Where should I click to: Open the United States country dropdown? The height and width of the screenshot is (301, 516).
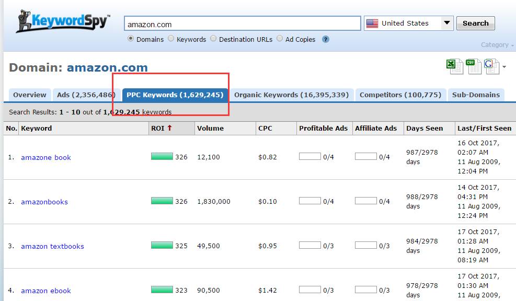click(408, 24)
